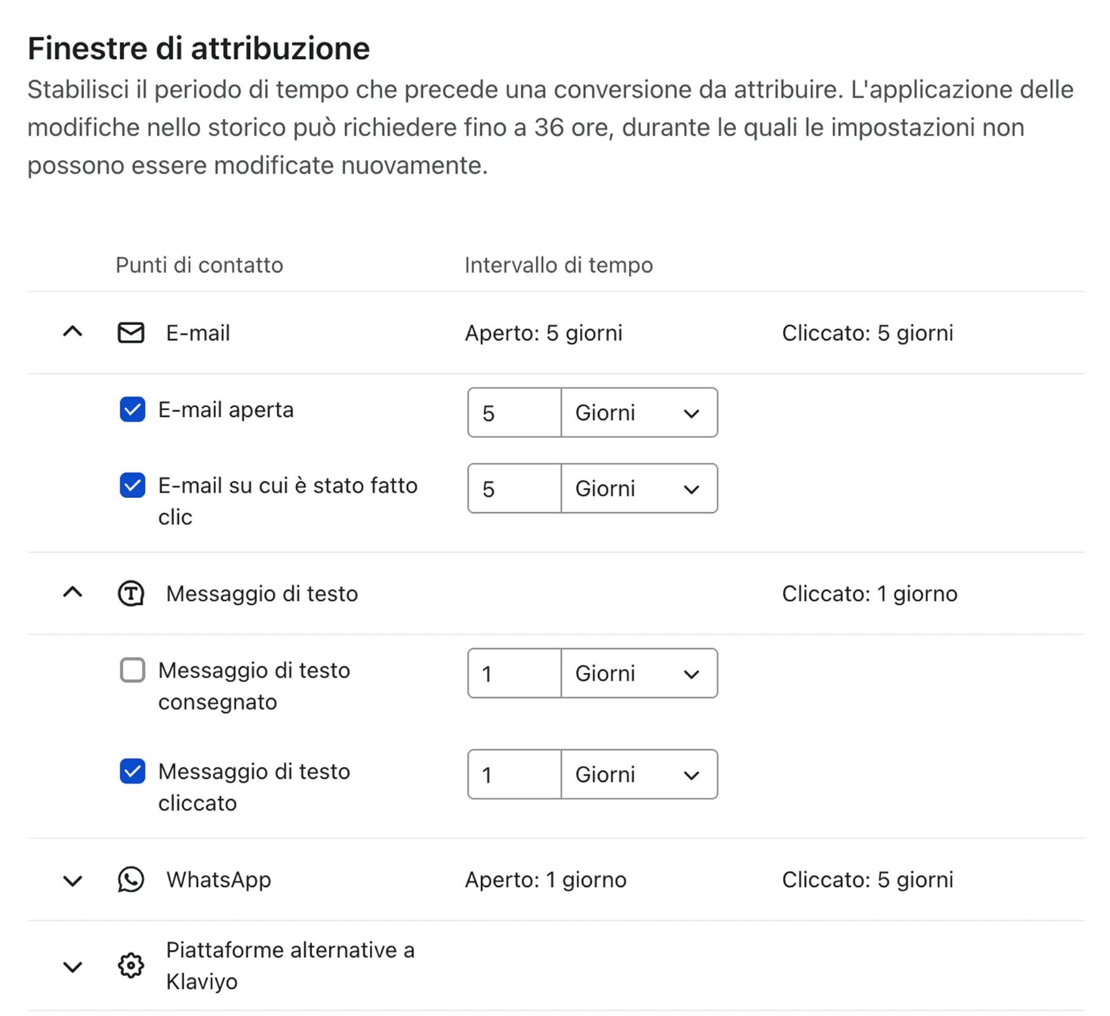The width and height of the screenshot is (1110, 1016).
Task: Open Giorni dropdown for Messaggio di testo consegnato
Action: 638,673
